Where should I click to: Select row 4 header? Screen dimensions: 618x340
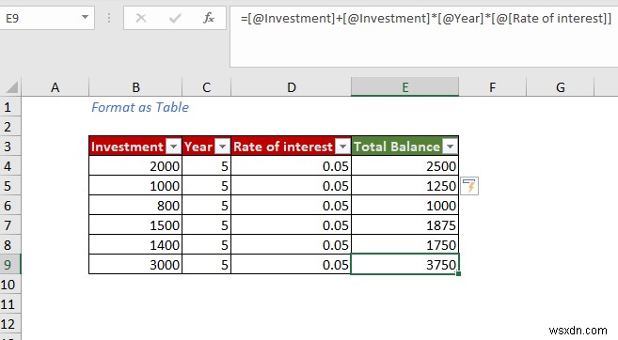(10, 166)
